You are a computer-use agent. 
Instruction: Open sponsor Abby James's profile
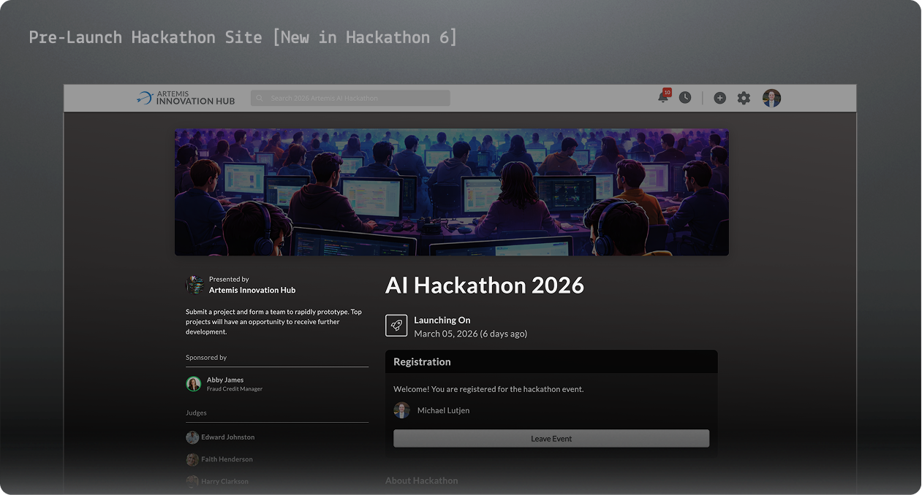pos(224,380)
